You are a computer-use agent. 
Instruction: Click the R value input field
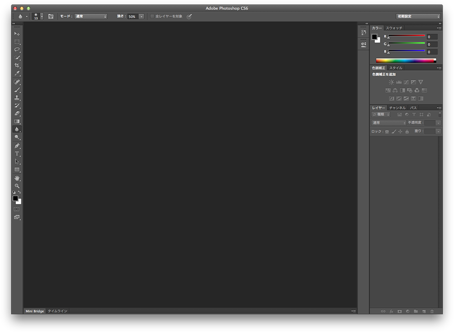(432, 37)
